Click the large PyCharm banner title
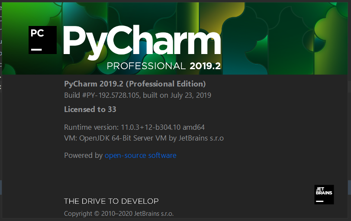351x221 pixels. point(142,42)
